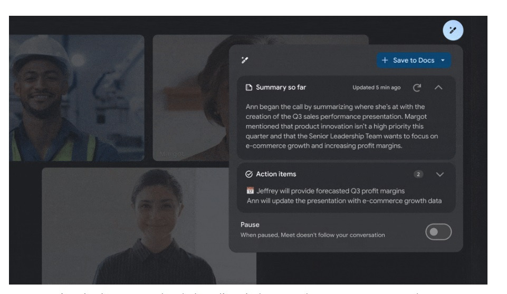This screenshot has height=294, width=507.
Task: Click the Summary so far document icon
Action: [x=248, y=87]
